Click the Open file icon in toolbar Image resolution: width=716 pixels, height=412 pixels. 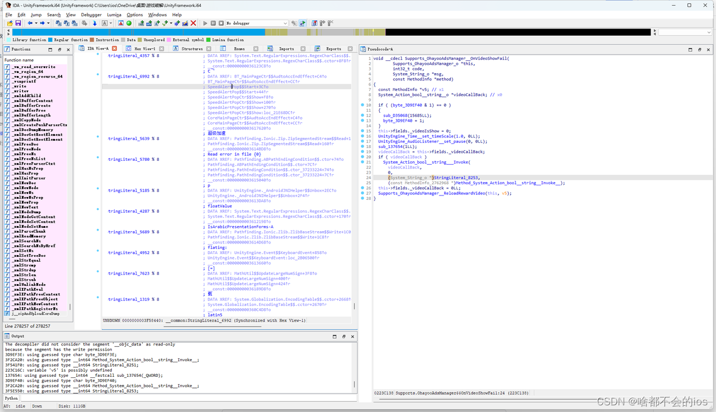pyautogui.click(x=10, y=23)
